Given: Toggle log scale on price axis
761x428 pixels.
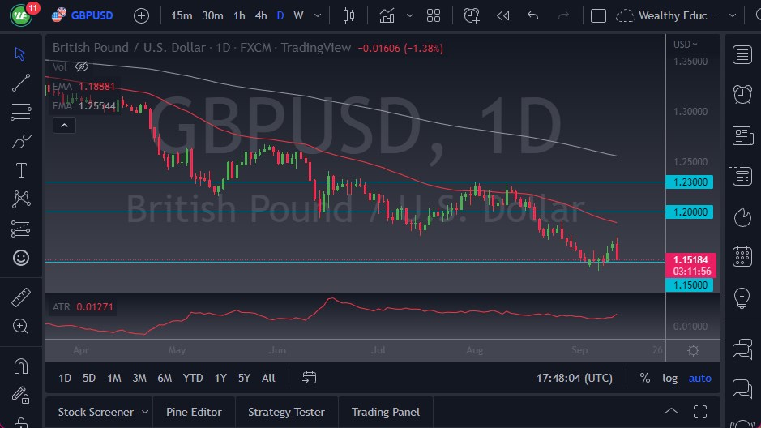Looking at the screenshot, I should (669, 378).
